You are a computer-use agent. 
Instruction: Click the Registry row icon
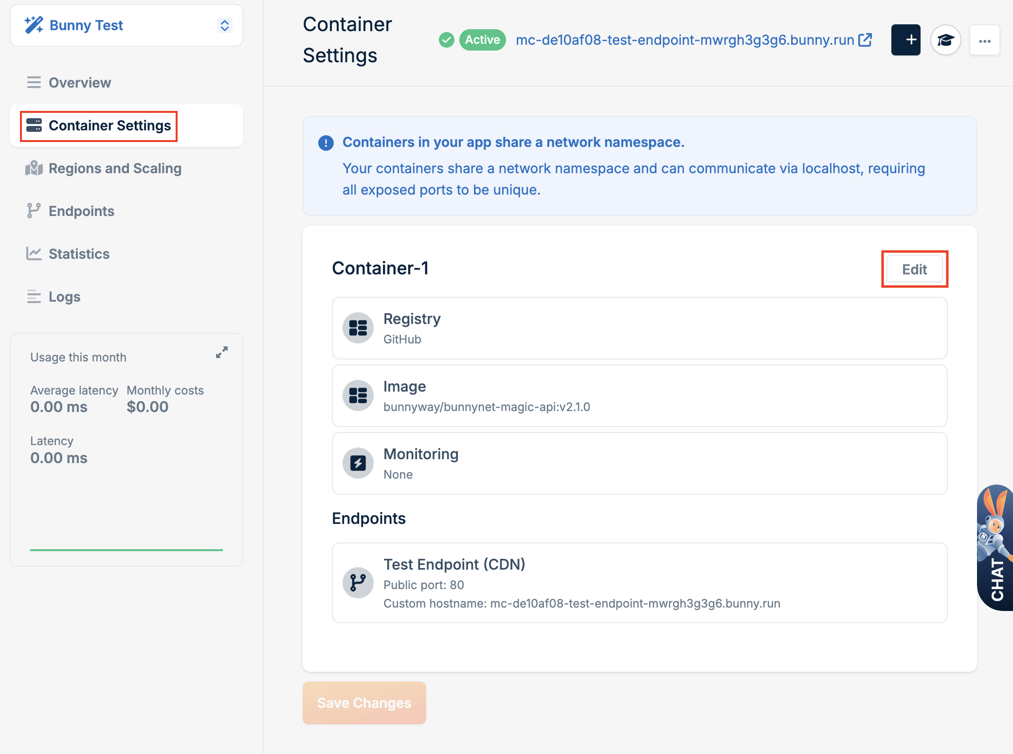point(358,328)
